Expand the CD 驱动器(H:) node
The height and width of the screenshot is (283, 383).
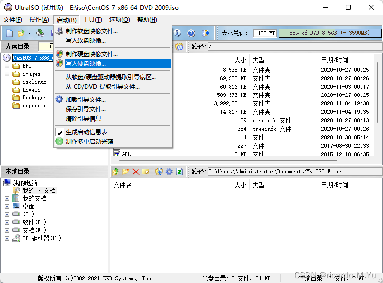tap(7, 238)
